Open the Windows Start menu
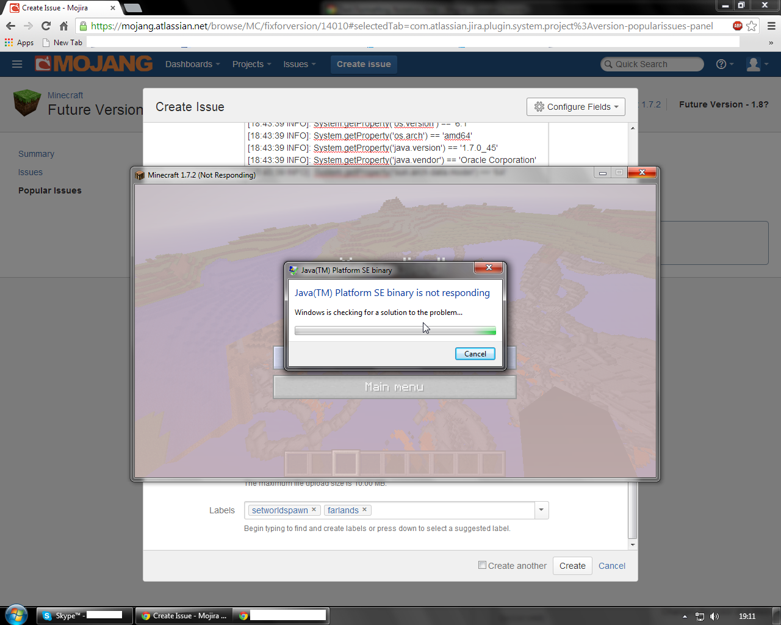The image size is (781, 625). coord(16,615)
